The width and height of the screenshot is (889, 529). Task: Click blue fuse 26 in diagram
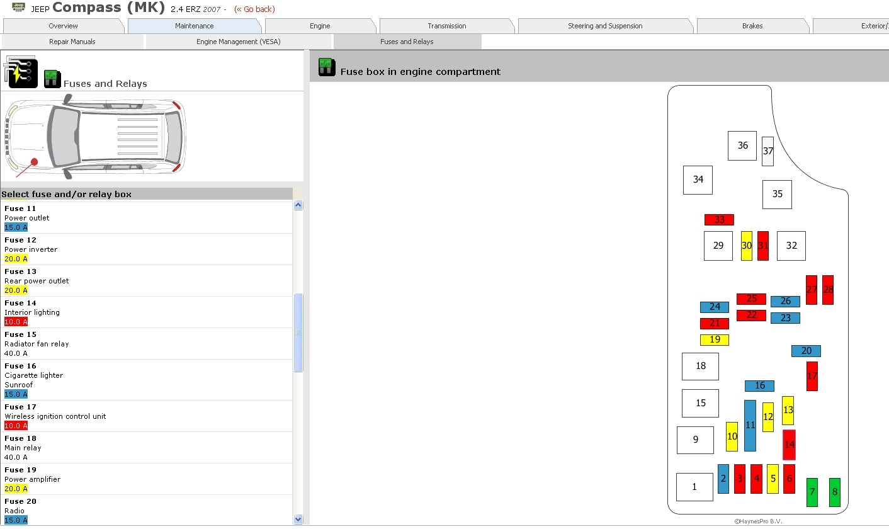point(785,302)
